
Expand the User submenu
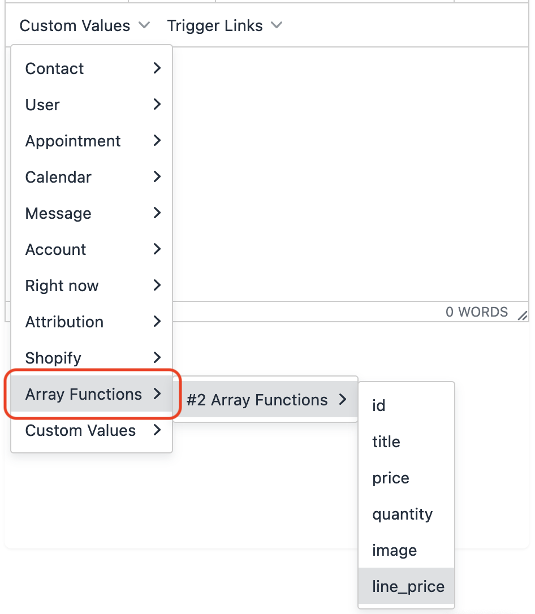coord(92,105)
